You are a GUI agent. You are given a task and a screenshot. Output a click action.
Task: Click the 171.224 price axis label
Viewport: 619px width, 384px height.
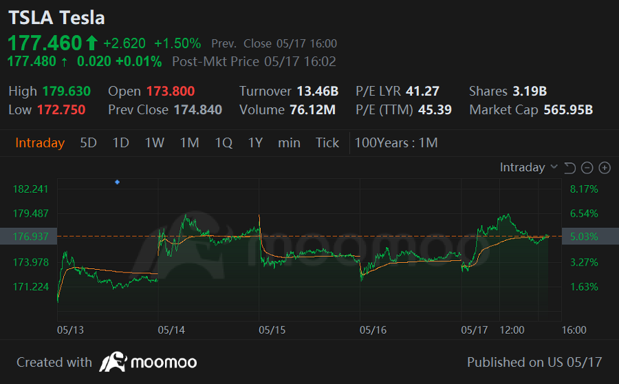click(x=31, y=287)
